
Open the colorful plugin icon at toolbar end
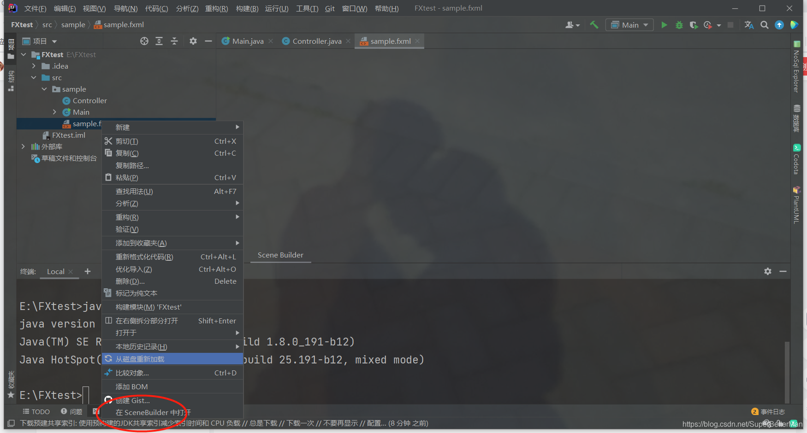pyautogui.click(x=794, y=25)
